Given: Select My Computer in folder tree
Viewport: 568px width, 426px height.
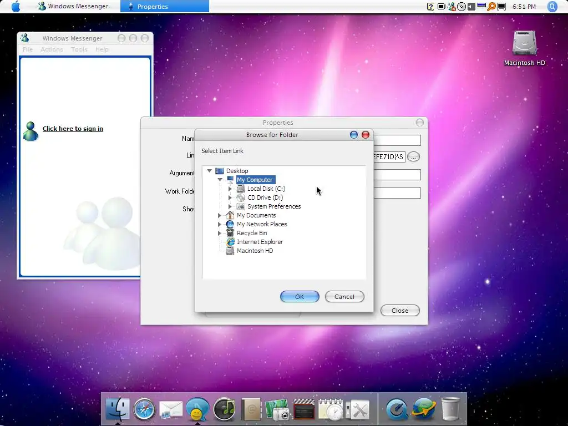Looking at the screenshot, I should pos(255,180).
